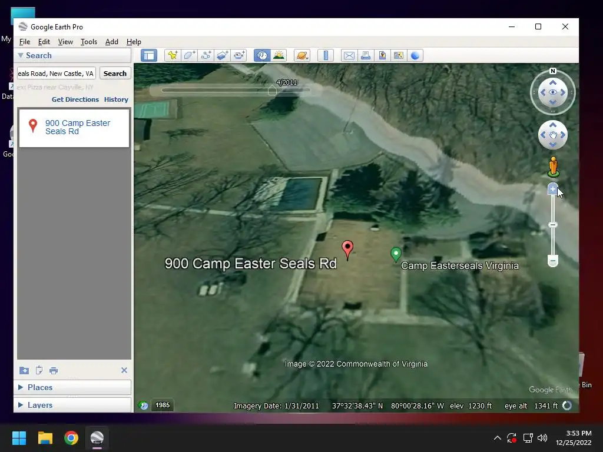Image resolution: width=603 pixels, height=452 pixels.
Task: Zoom in with the plus button
Action: click(552, 189)
